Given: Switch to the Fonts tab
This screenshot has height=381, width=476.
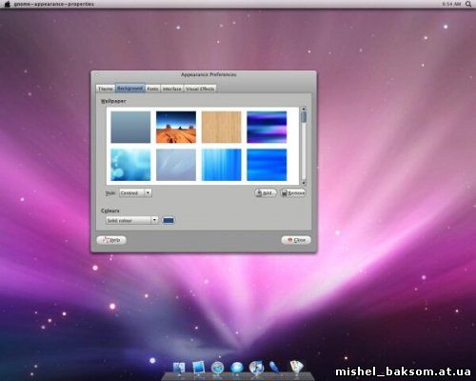Looking at the screenshot, I should pyautogui.click(x=152, y=89).
